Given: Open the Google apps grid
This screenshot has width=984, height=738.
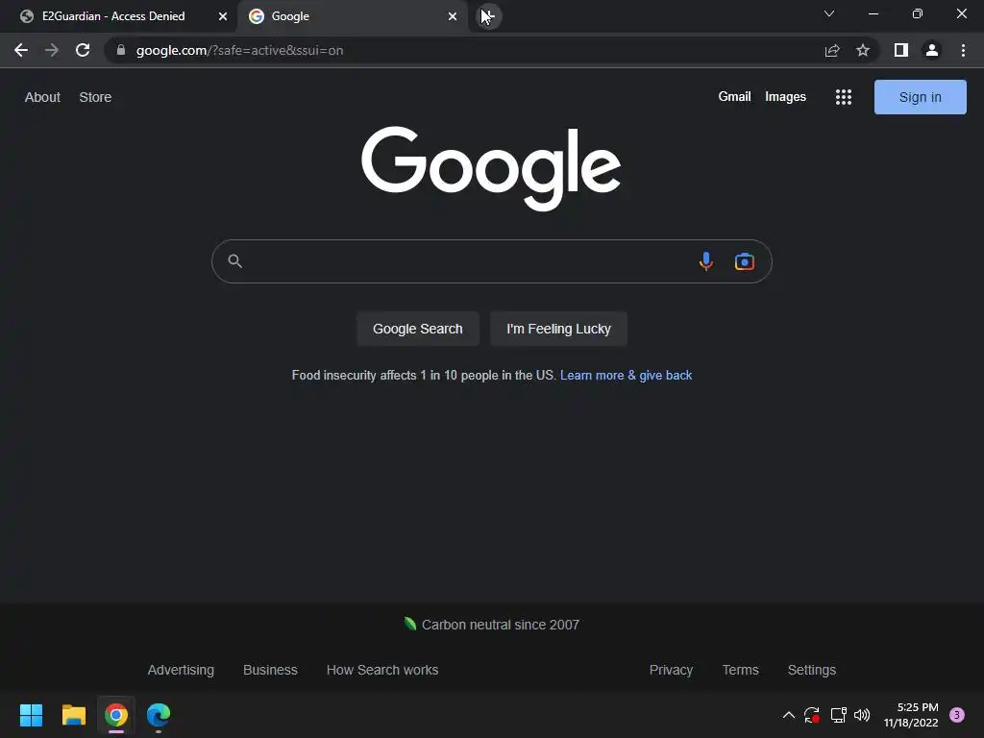Looking at the screenshot, I should (844, 97).
